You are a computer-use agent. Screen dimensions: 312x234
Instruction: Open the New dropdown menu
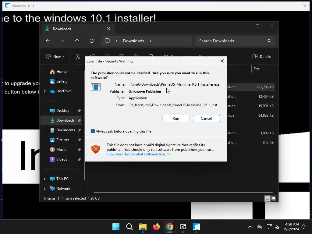[55, 56]
